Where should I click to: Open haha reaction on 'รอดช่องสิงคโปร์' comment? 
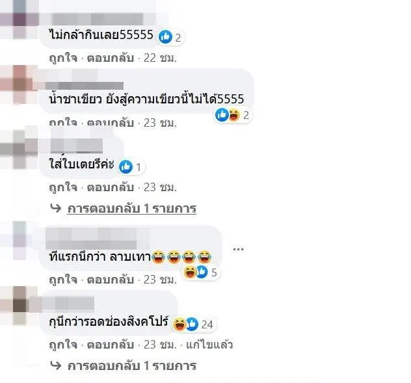(179, 324)
